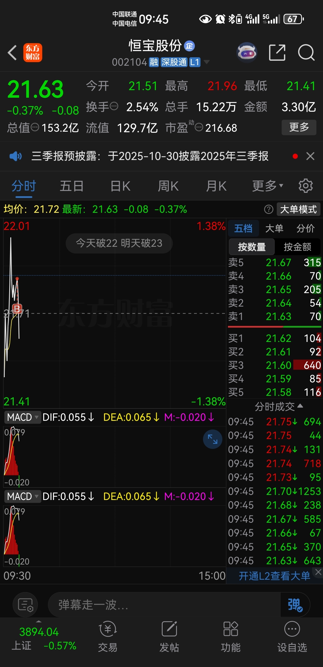Switch to 五日 chart tab

[x=72, y=186]
